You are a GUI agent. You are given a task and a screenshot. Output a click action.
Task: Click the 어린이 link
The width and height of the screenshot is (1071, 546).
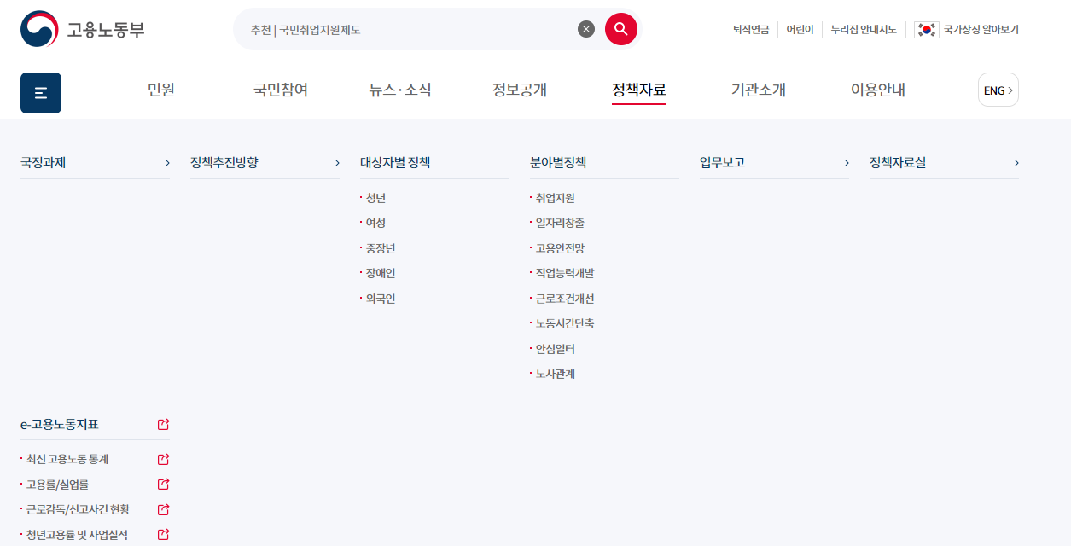pos(800,30)
